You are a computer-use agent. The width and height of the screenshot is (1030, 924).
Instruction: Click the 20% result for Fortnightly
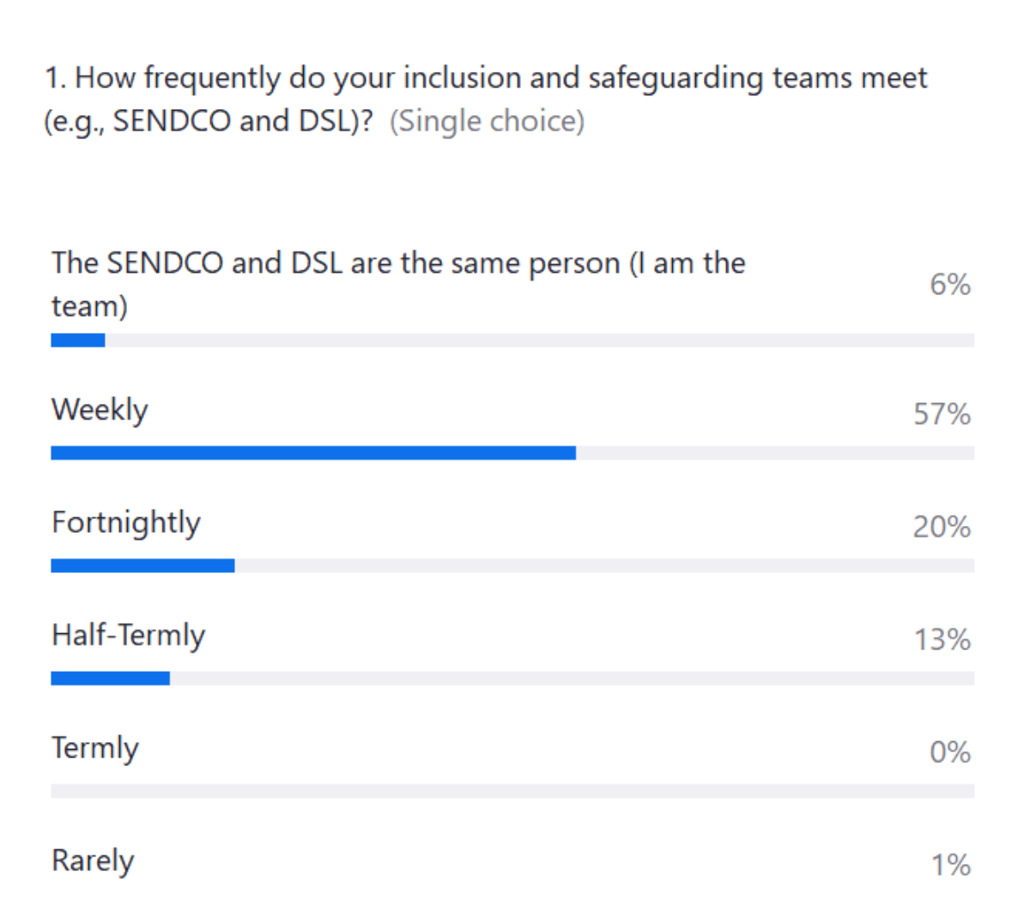coord(942,527)
